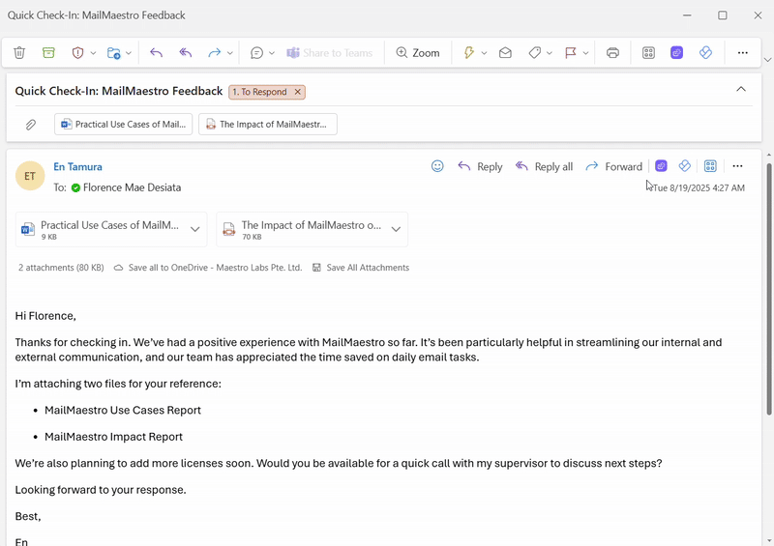Click the Report shield icon
Screen dimensions: 774x546
(77, 53)
